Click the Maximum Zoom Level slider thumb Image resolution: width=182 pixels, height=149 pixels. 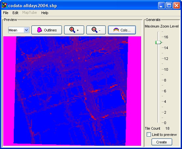[x=158, y=42]
